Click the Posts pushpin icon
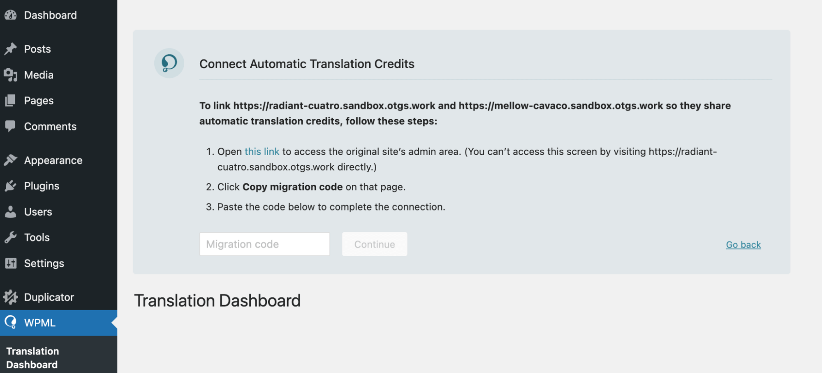Image resolution: width=822 pixels, height=373 pixels. pos(11,49)
